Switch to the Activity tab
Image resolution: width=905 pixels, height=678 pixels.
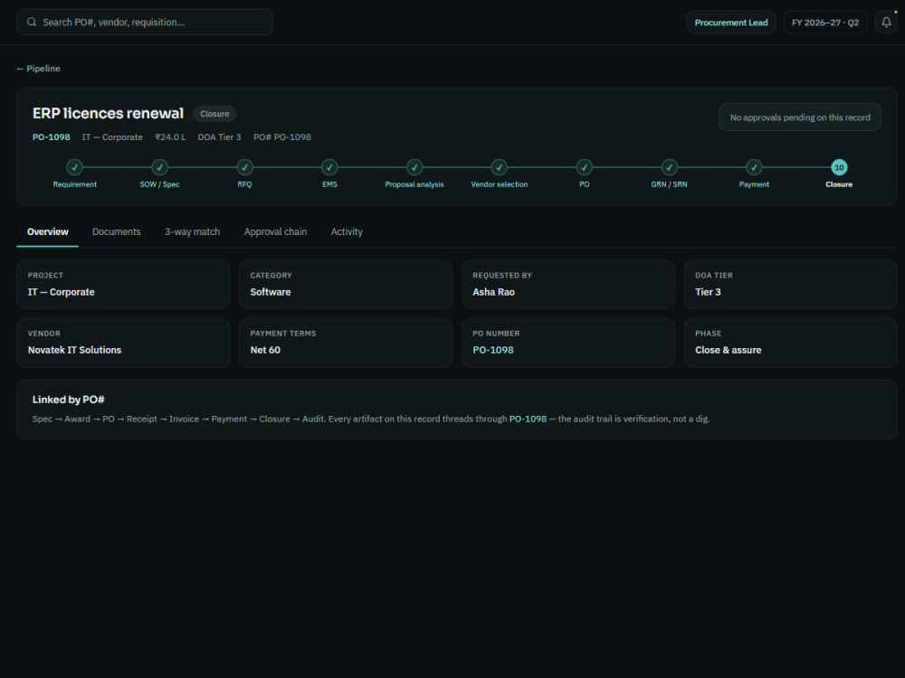pos(347,231)
